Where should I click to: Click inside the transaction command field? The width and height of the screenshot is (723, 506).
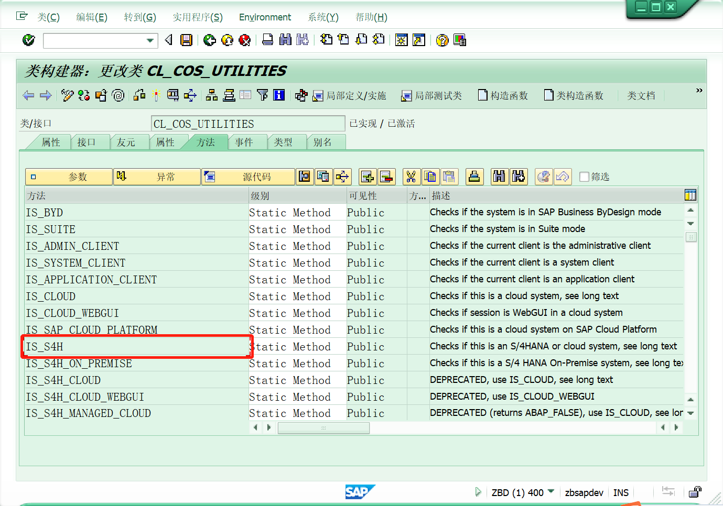pos(94,40)
